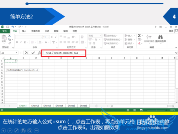Click the AutoSum sigma icon

coord(139,36)
